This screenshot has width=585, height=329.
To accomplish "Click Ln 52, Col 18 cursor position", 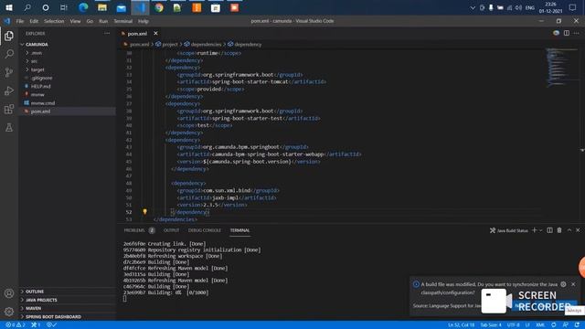I will 461,325.
